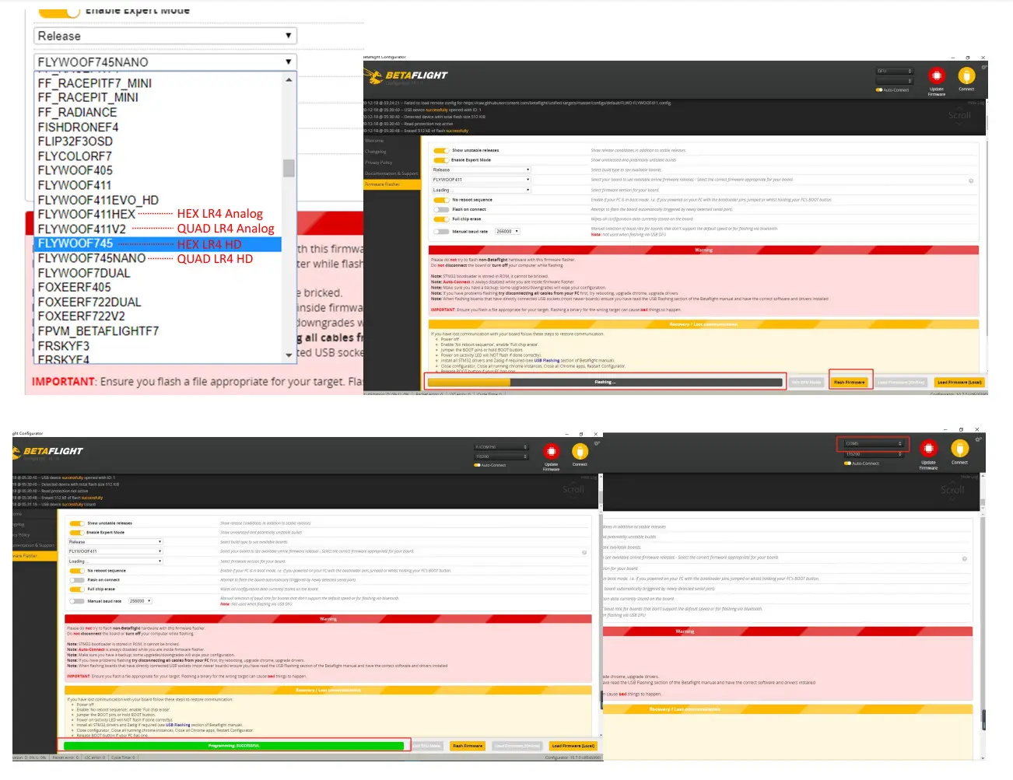Open settings gear in flashing-progress window
Image resolution: width=1013 pixels, height=780 pixels.
point(984,68)
